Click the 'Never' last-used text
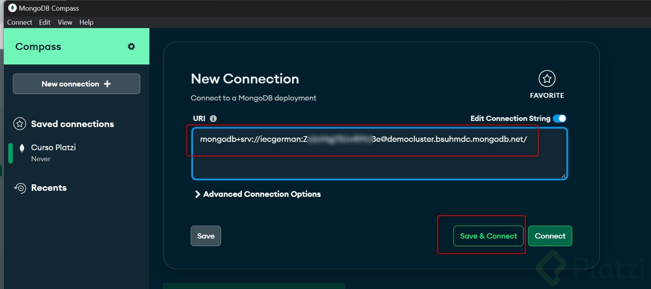The width and height of the screenshot is (651, 289). (x=41, y=159)
